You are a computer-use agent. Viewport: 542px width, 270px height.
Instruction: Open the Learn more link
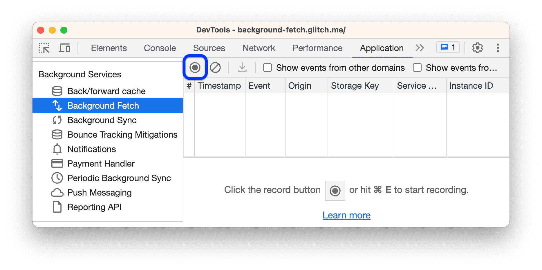pos(346,215)
